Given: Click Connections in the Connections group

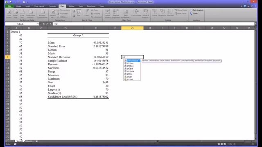Looking at the screenshot, I should pyautogui.click(x=63, y=10).
